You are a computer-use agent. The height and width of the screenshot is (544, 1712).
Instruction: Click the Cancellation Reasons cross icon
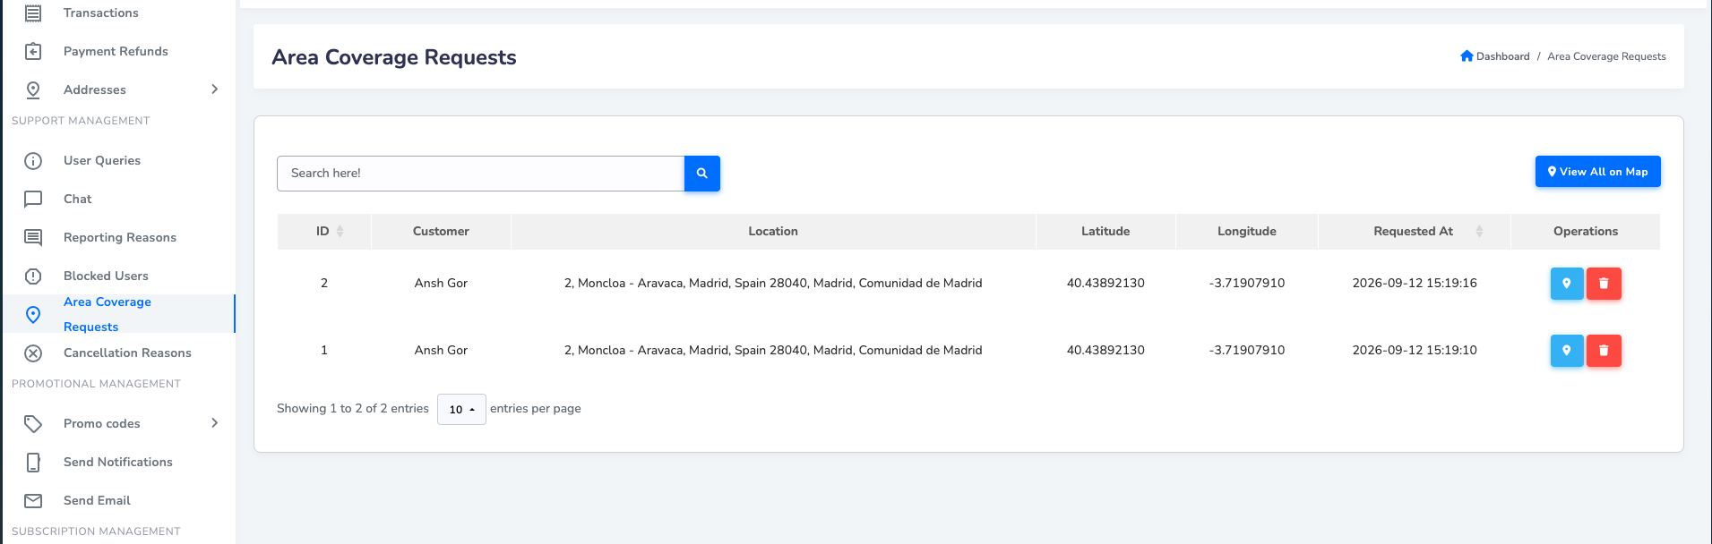pos(33,353)
